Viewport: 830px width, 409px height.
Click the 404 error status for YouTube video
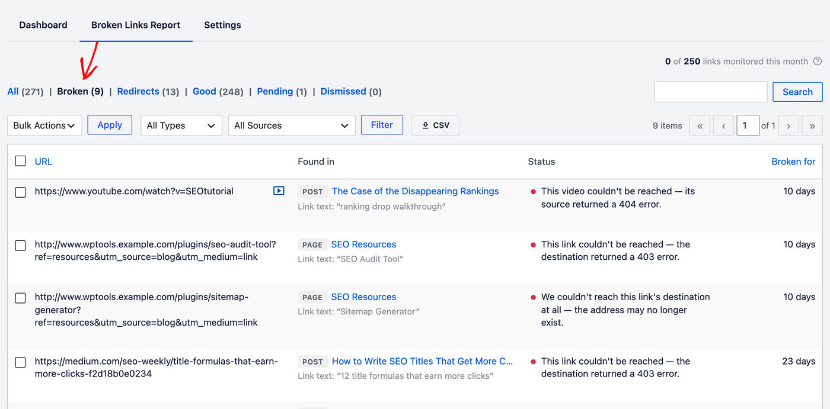[618, 198]
